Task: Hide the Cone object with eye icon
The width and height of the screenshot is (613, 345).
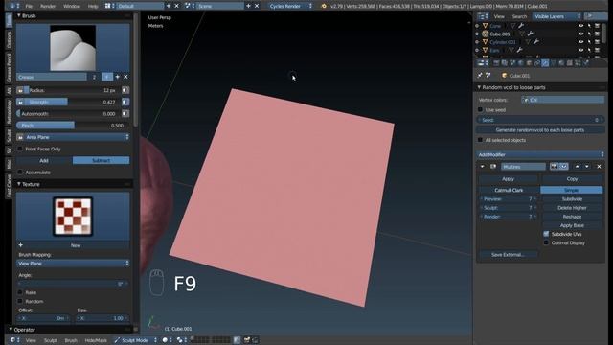Action: (581, 26)
